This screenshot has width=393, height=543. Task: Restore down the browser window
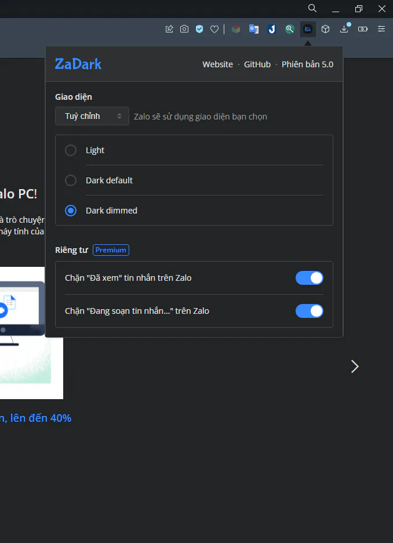359,9
